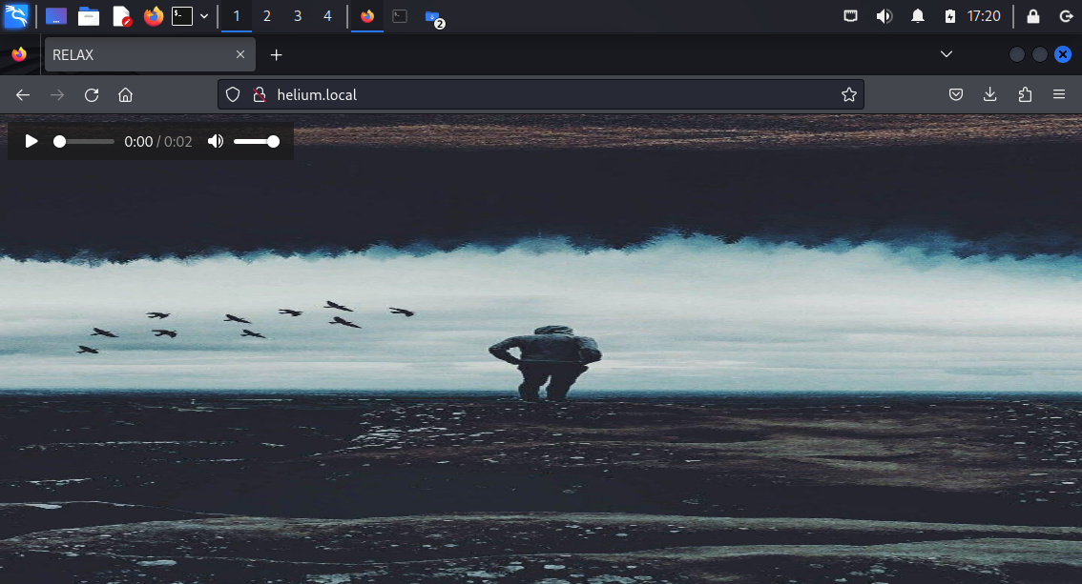Go back to previous page
1082x584 pixels.
(x=23, y=94)
